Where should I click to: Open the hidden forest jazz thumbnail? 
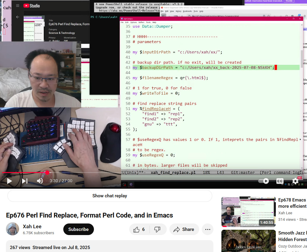(x=248, y=241)
